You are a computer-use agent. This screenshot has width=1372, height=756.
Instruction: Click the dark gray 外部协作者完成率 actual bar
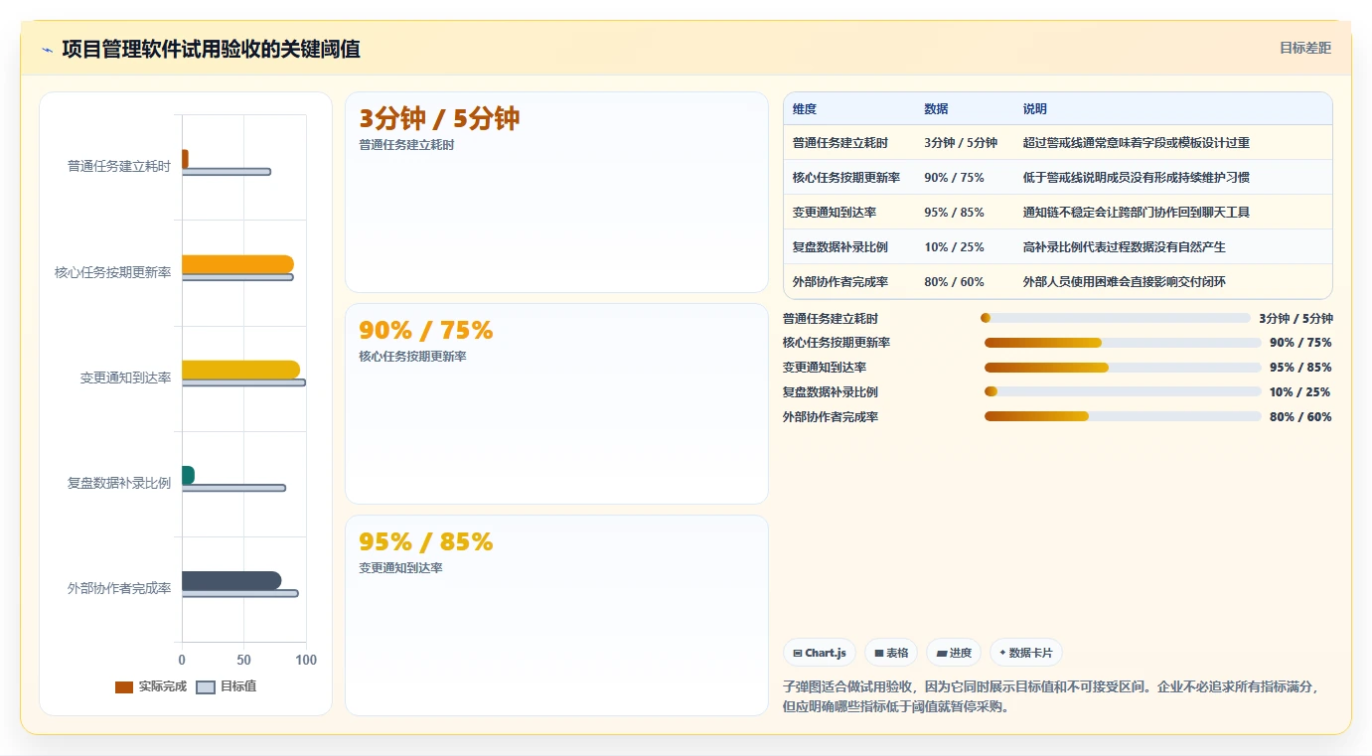click(231, 581)
